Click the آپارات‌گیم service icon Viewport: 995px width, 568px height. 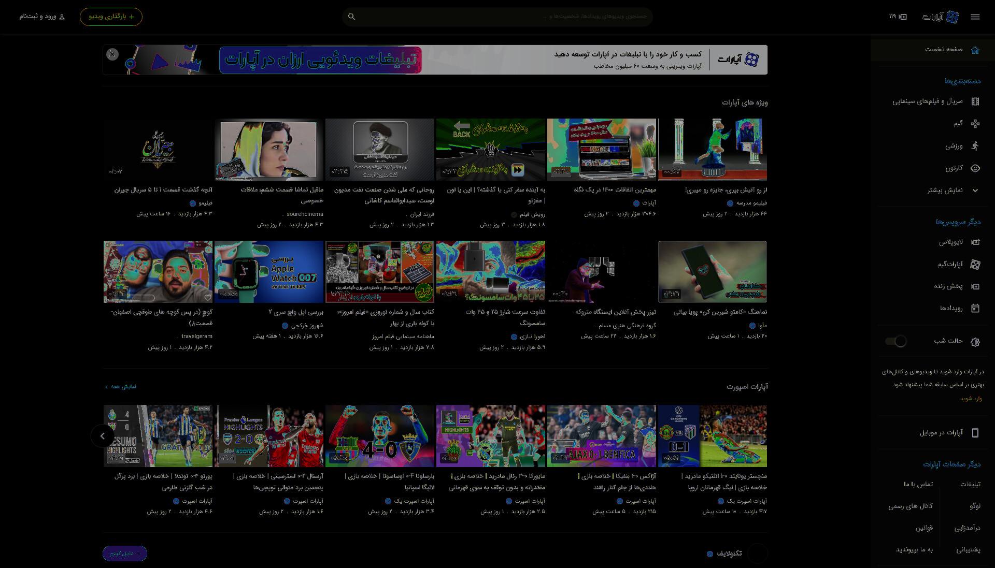(x=975, y=265)
